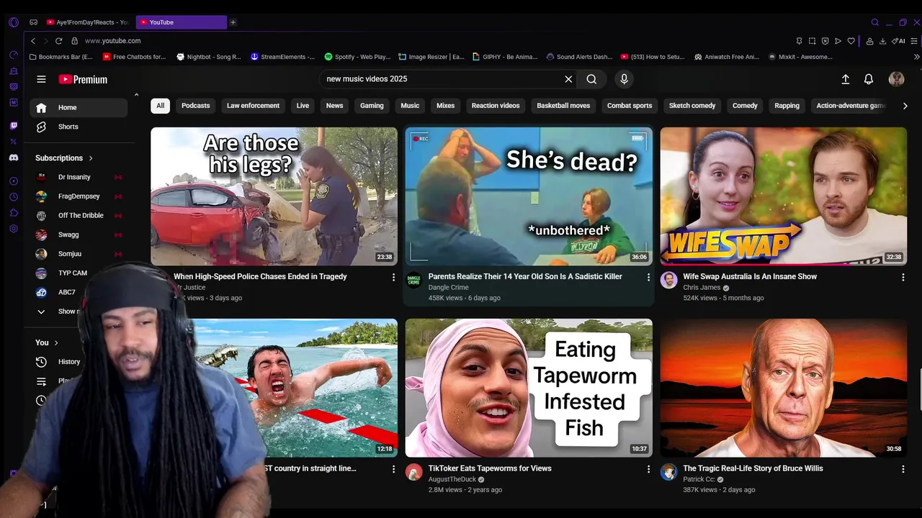
Task: Clear the search box with the X icon
Action: click(568, 79)
